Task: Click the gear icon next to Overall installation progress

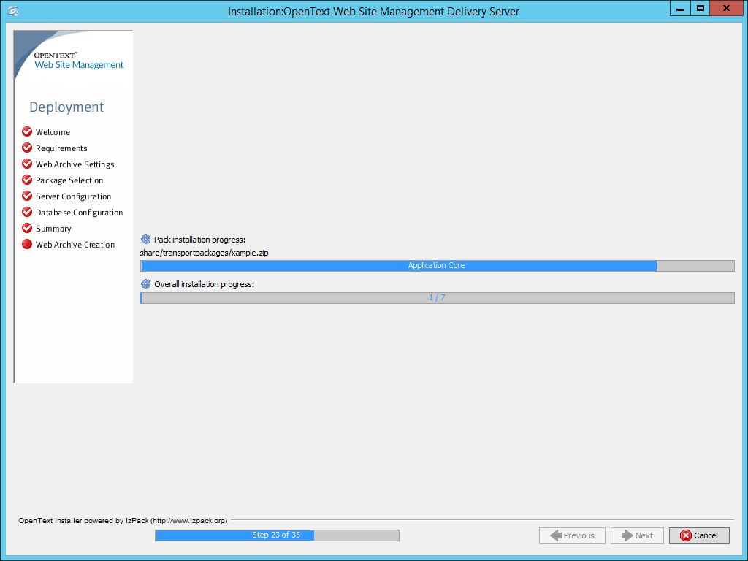Action: 145,284
